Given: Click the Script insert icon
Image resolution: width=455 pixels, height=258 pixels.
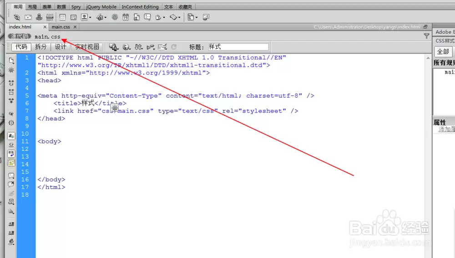Looking at the screenshot, I should (173, 17).
